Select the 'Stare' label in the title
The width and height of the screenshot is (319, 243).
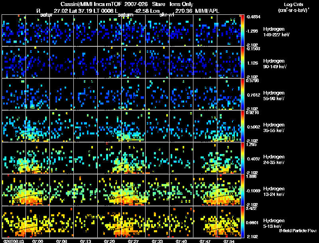point(158,4)
